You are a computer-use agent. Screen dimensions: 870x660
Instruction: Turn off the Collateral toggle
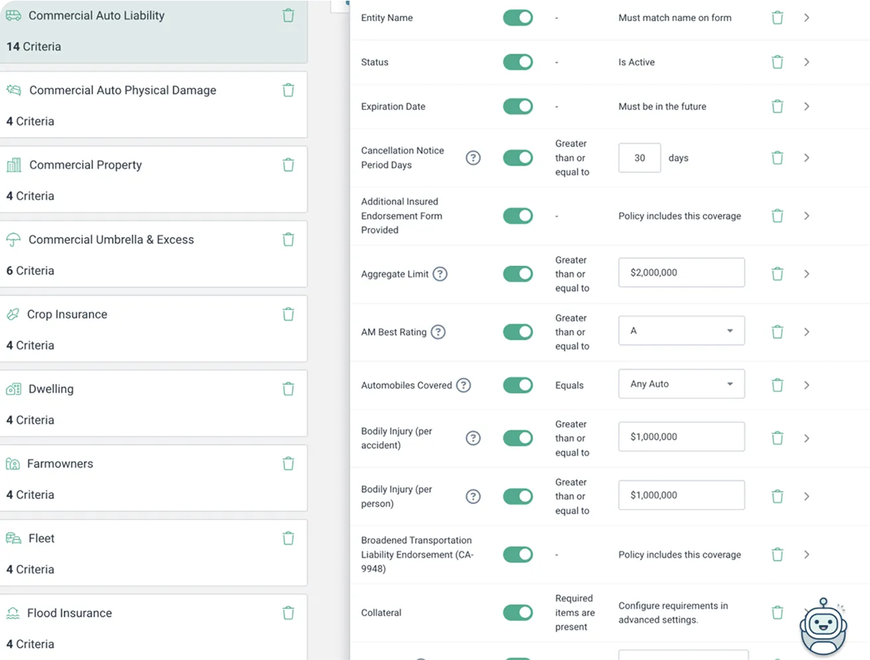click(x=518, y=613)
